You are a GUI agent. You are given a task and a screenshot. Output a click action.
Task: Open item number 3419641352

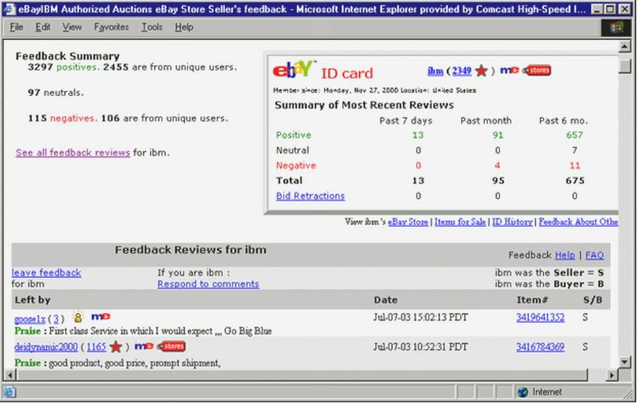(540, 317)
